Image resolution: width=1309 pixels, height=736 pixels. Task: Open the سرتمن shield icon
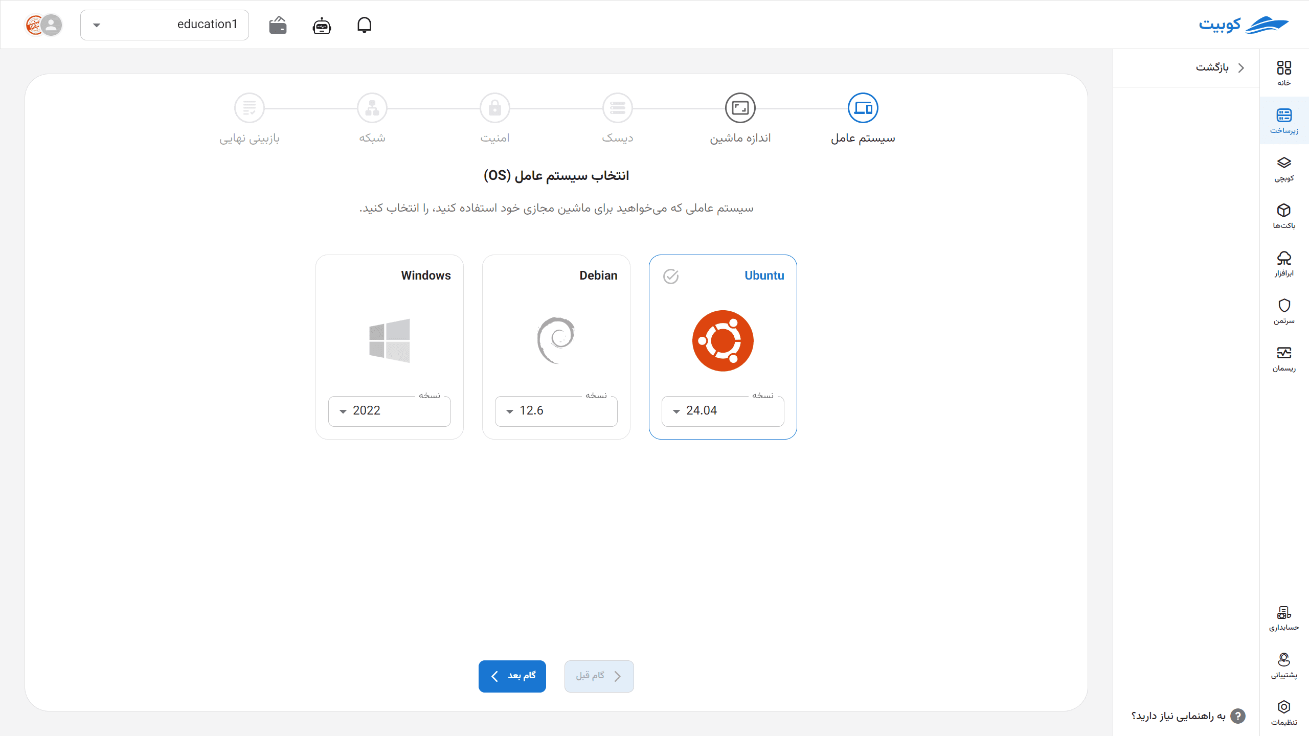point(1284,311)
